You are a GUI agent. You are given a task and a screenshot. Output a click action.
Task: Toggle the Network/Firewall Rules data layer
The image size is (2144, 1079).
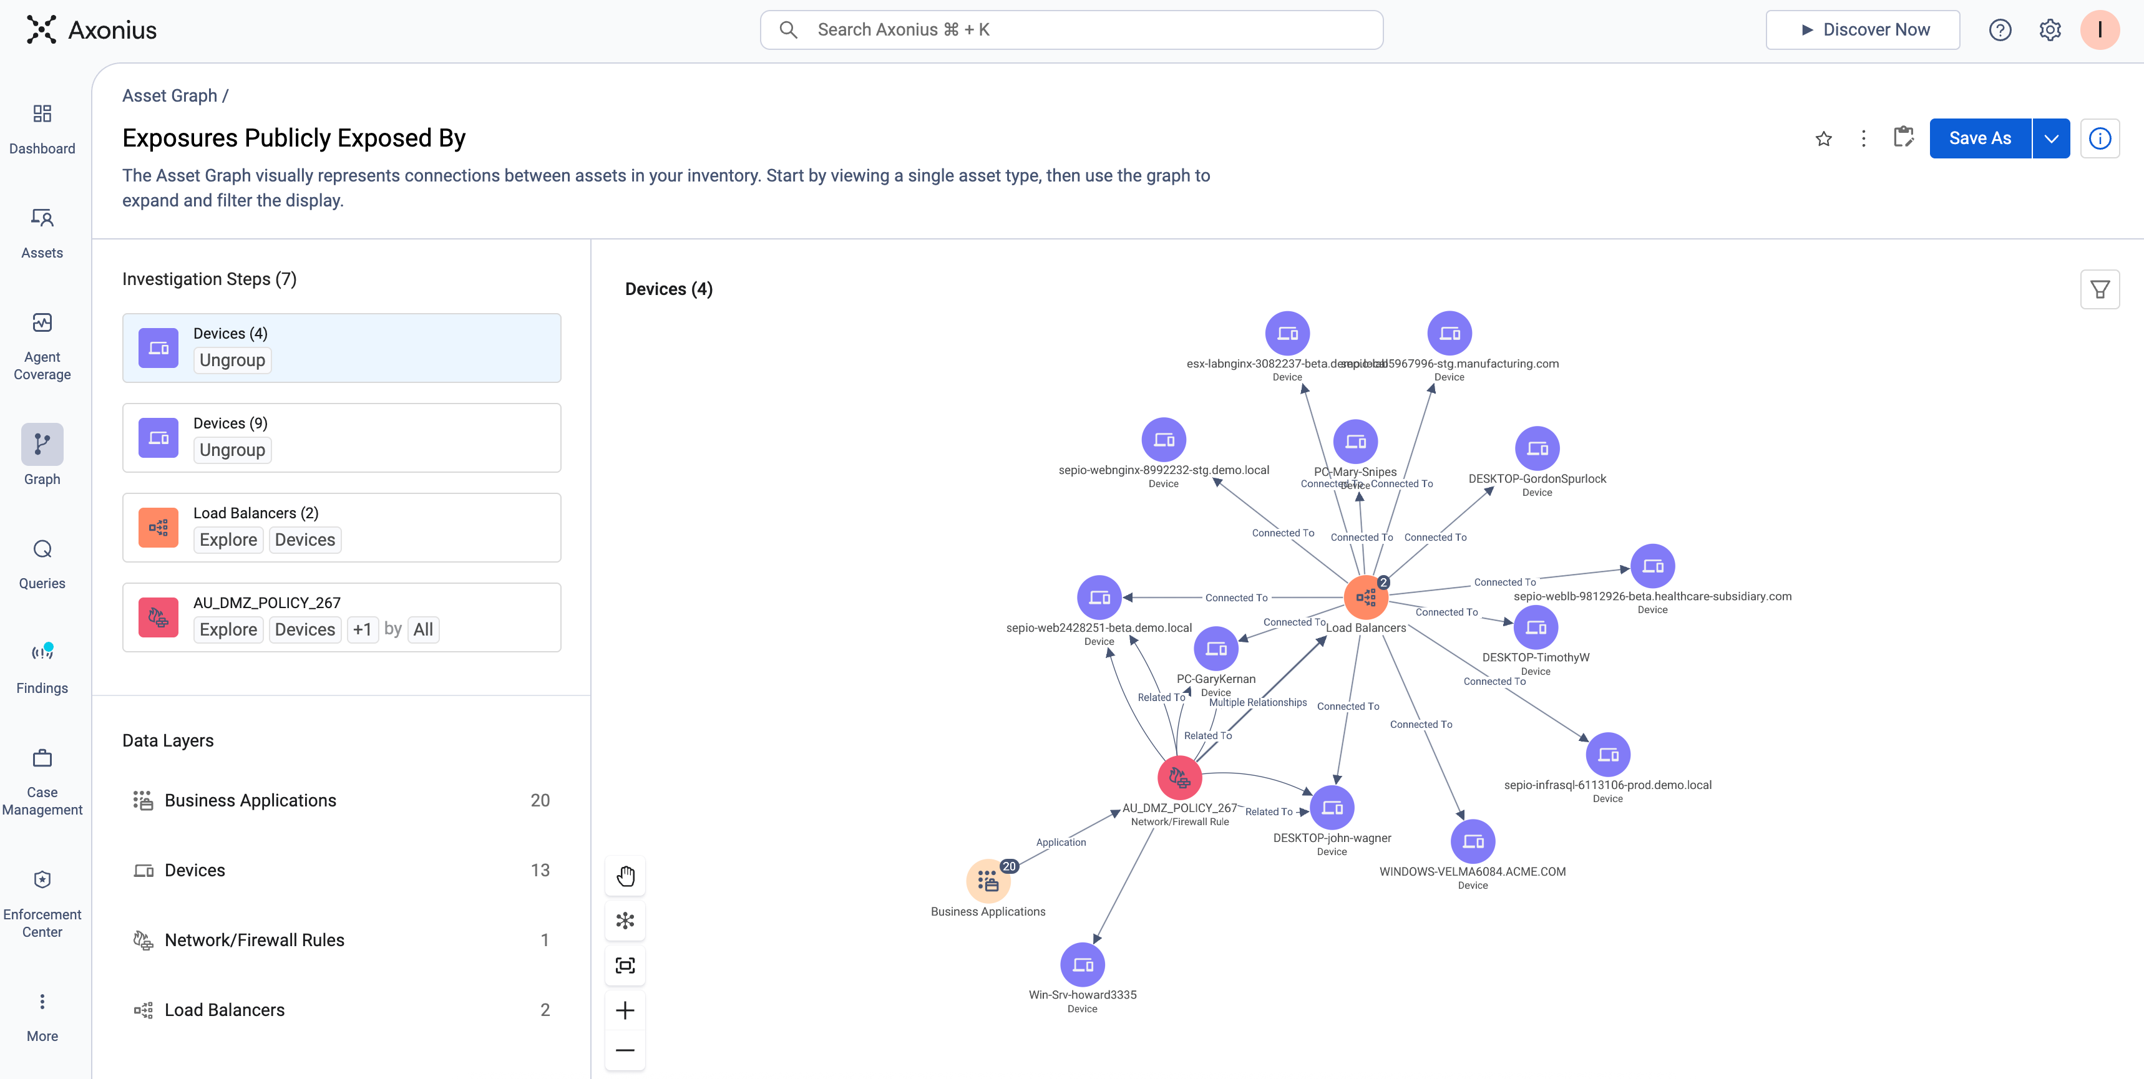tap(341, 940)
